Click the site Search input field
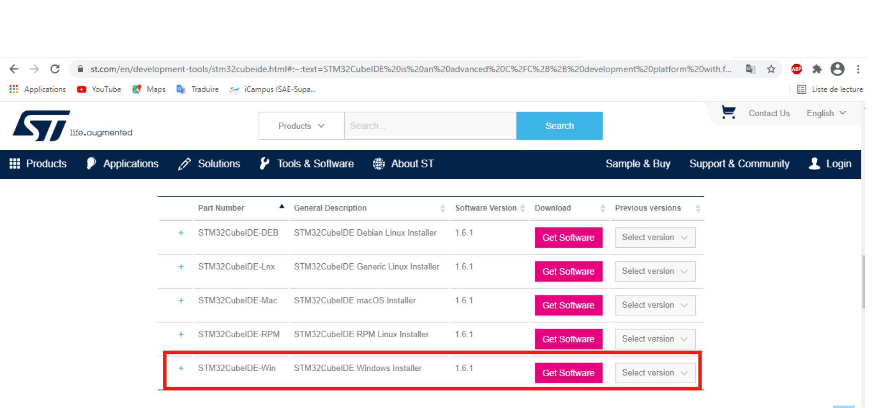Image resolution: width=882 pixels, height=408 pixels. (x=430, y=125)
